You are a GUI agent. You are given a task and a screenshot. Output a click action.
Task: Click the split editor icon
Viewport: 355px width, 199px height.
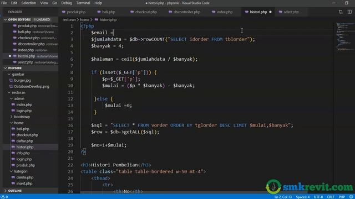(x=349, y=12)
